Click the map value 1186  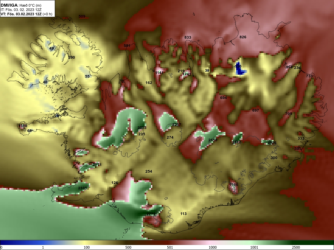pyautogui.click(x=234, y=185)
